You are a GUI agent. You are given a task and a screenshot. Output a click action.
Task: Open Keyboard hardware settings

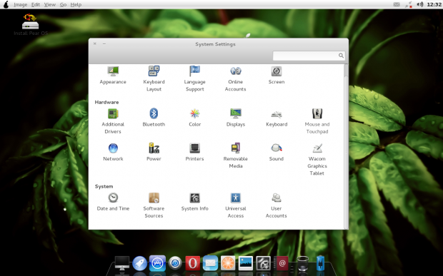(277, 118)
